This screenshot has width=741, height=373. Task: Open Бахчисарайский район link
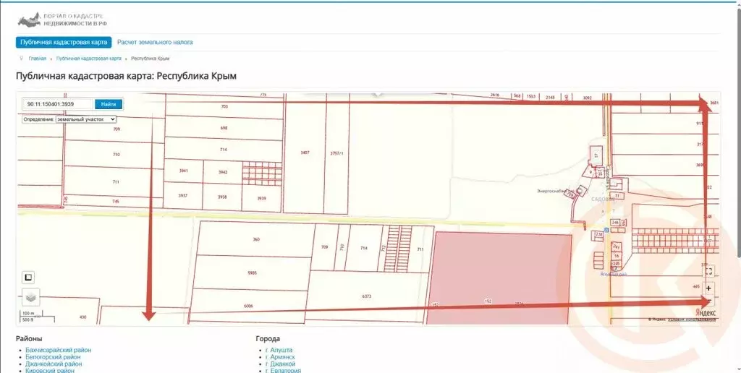tap(58, 350)
